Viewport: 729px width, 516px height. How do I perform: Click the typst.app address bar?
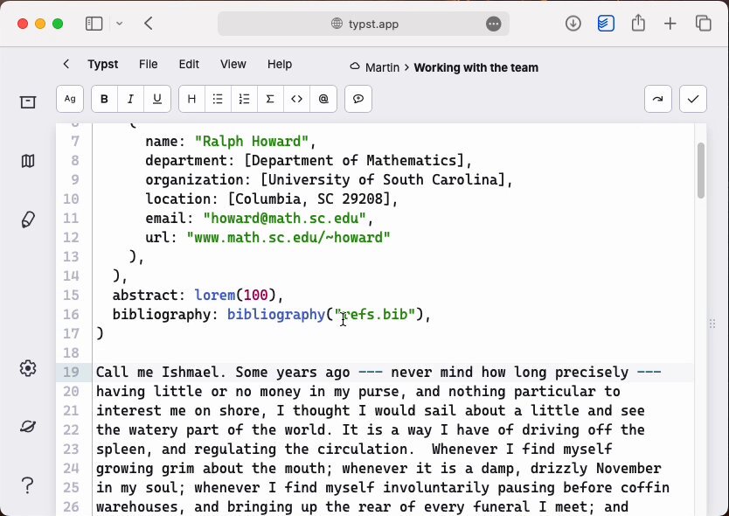click(x=363, y=24)
